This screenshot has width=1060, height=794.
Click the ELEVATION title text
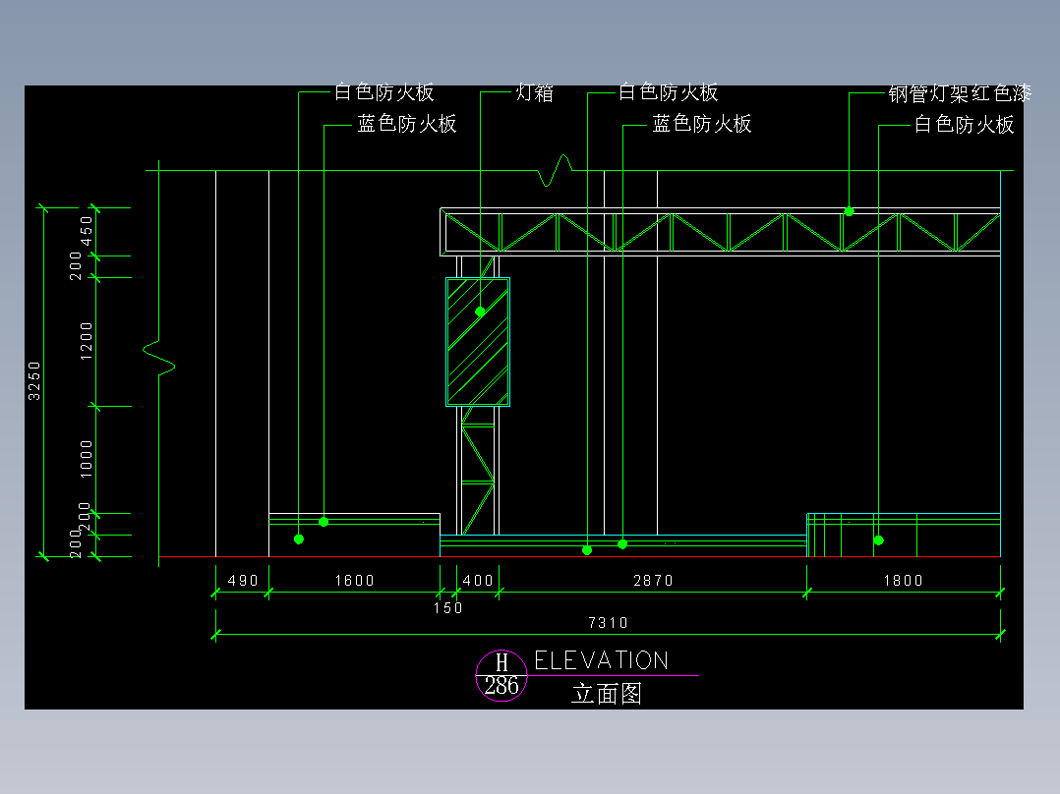(602, 660)
